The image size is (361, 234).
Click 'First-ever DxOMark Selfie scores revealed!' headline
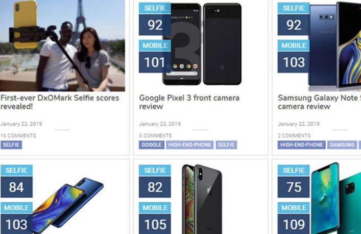[x=60, y=102]
